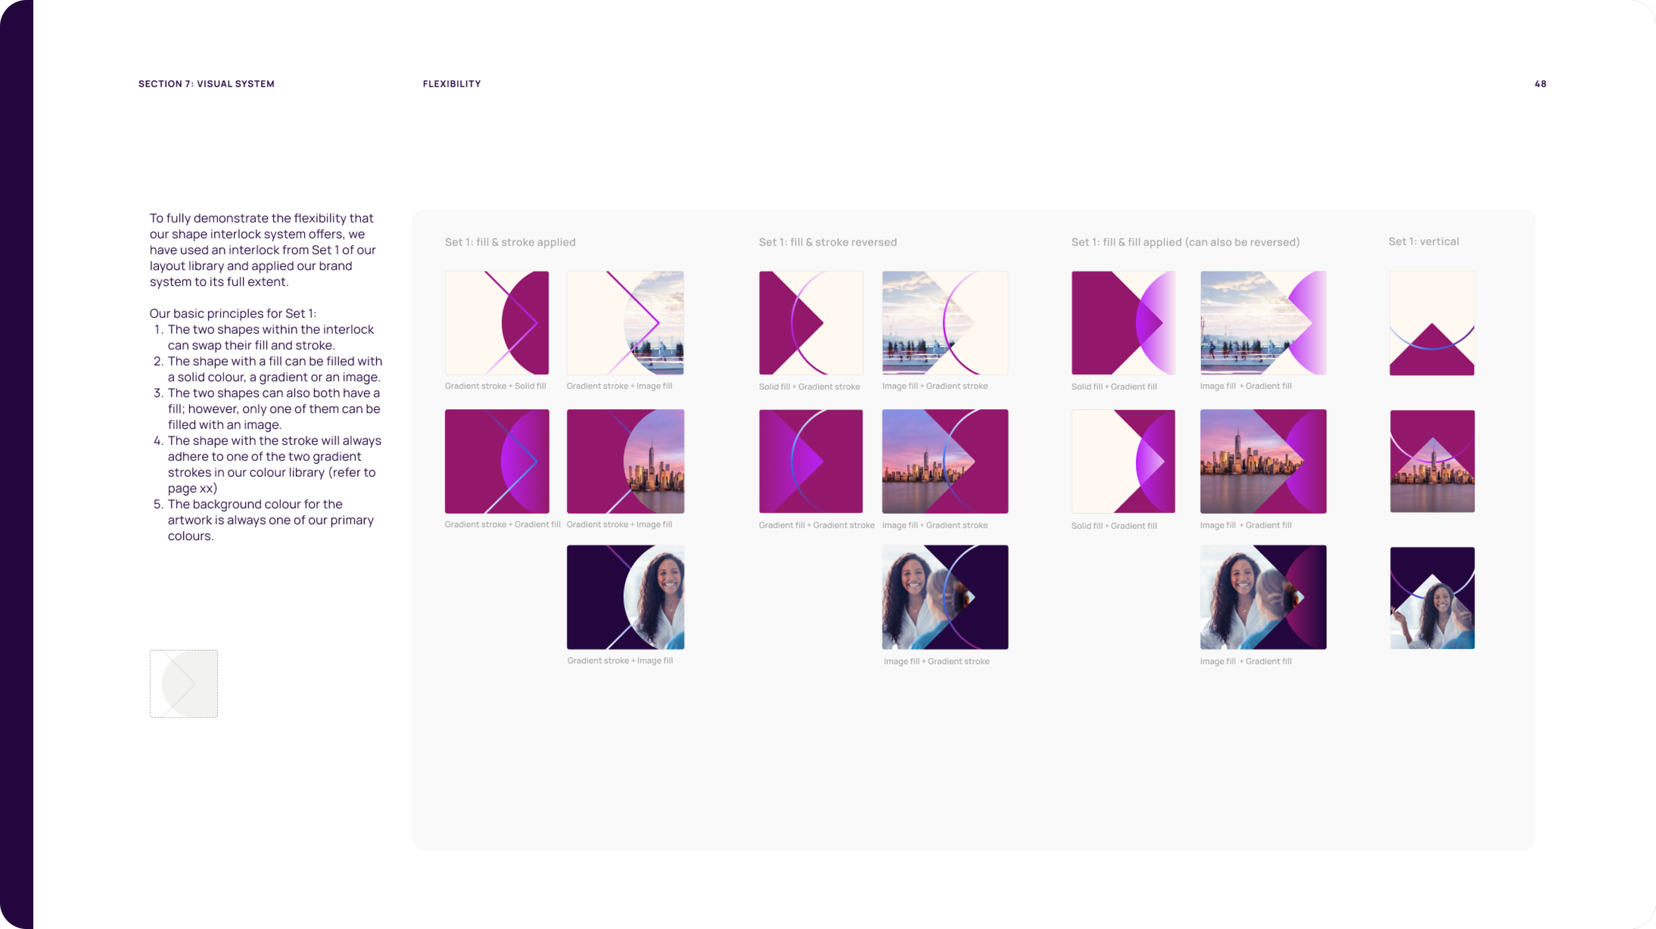Click the Gradient stroke + Gradient fill artwork
This screenshot has height=929, width=1656.
(x=496, y=461)
